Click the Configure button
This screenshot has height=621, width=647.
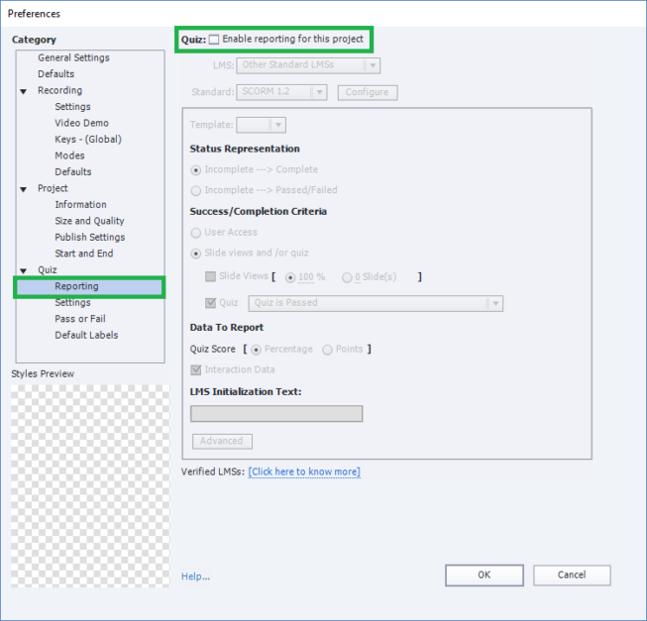[x=368, y=92]
